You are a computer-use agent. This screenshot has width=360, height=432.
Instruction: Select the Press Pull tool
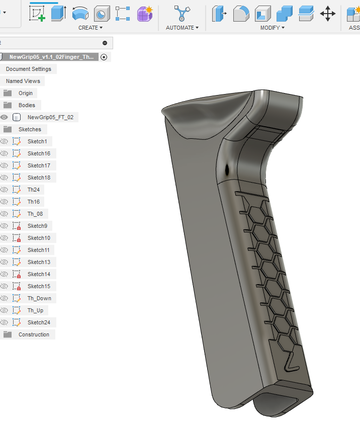click(x=219, y=14)
